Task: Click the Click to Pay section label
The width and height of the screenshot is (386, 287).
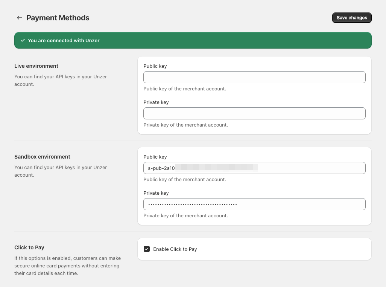Action: (x=29, y=247)
